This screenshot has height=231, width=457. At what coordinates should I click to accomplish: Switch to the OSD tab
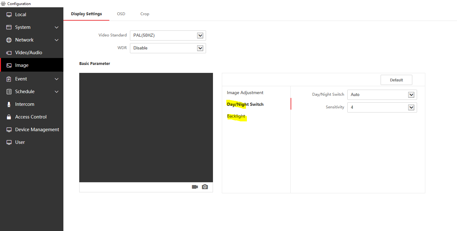pyautogui.click(x=121, y=14)
